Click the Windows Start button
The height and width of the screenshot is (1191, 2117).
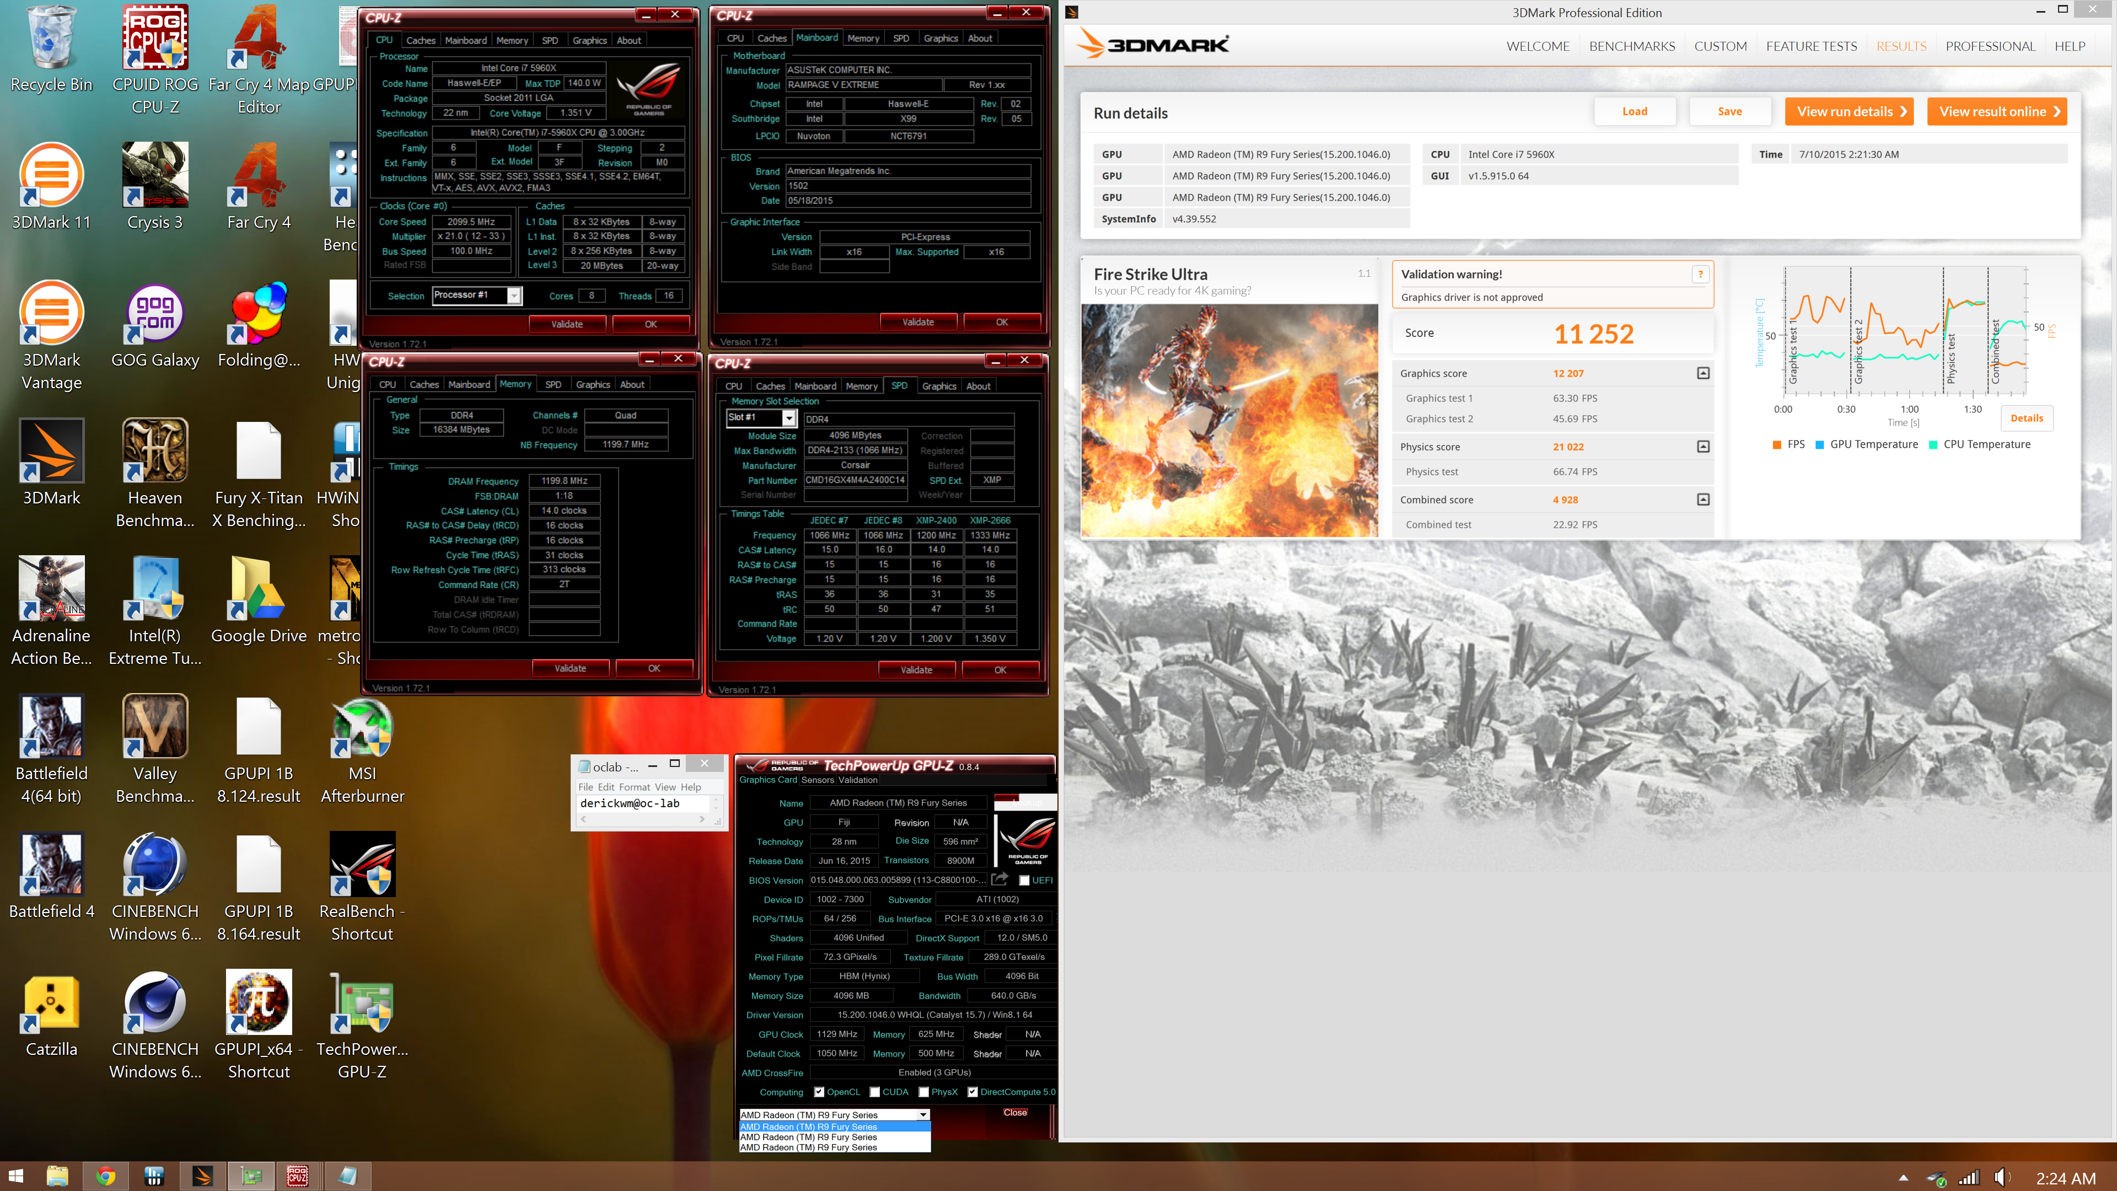click(15, 1176)
